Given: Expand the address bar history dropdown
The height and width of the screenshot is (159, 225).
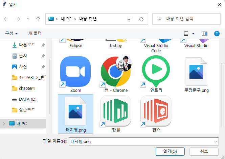Looking at the screenshot, I should point(129,19).
